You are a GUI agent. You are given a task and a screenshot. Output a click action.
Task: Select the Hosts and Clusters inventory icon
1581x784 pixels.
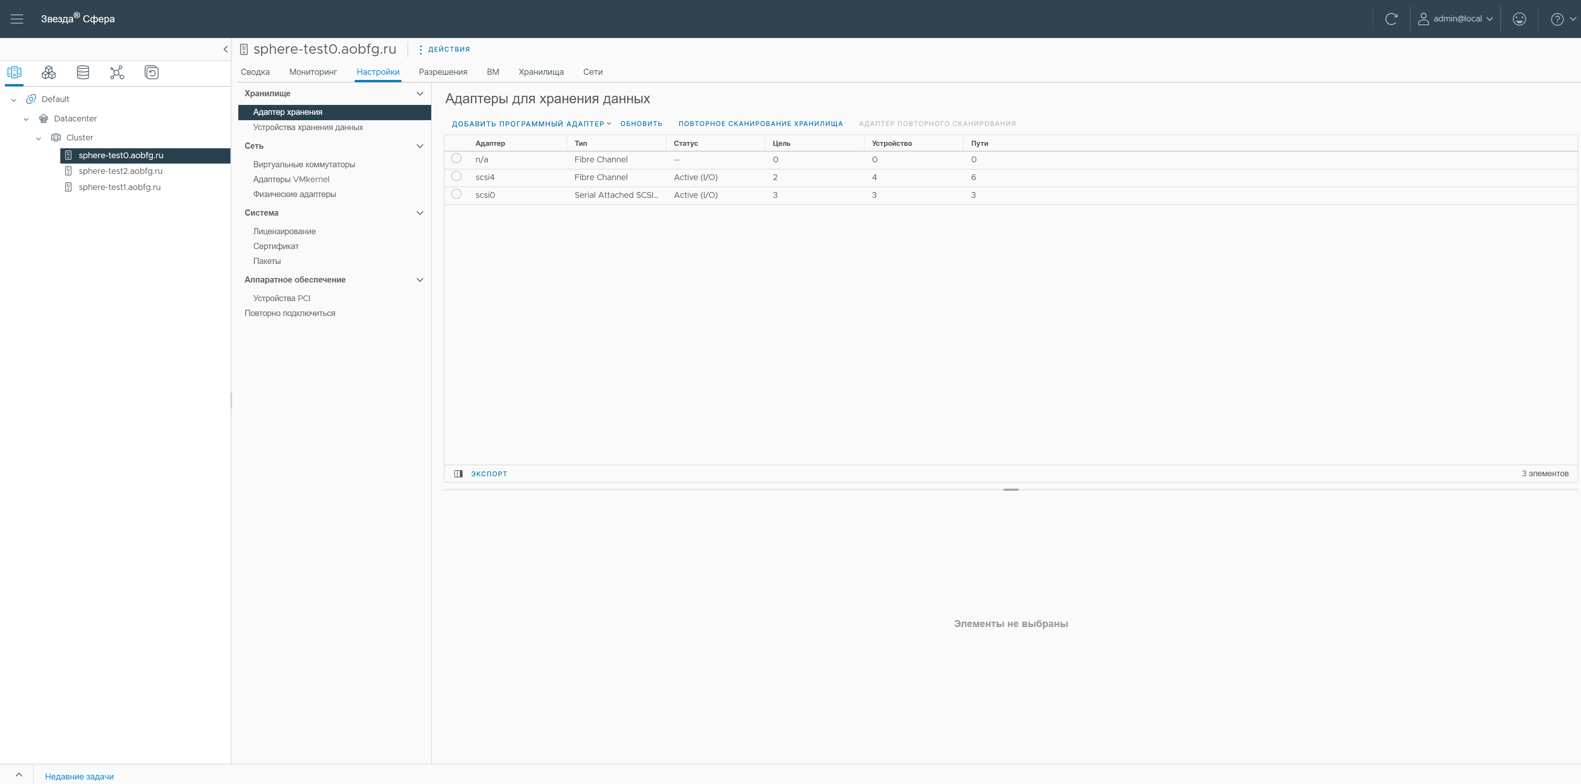click(x=14, y=72)
